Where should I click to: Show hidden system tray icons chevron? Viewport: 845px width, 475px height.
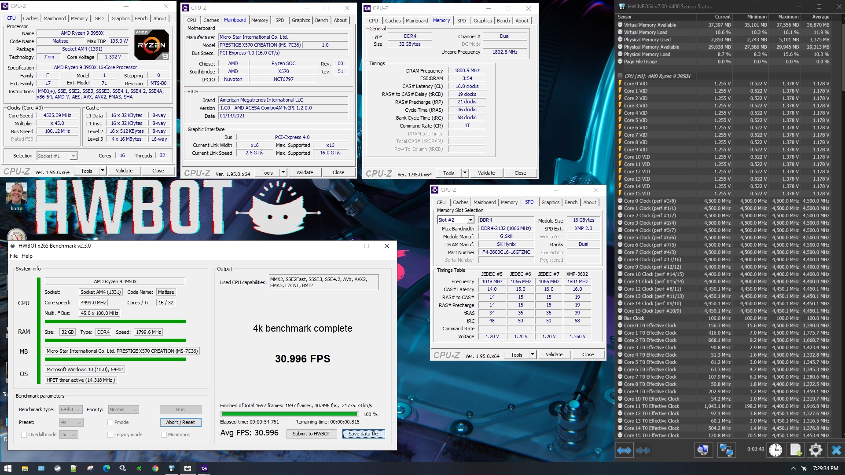(793, 468)
